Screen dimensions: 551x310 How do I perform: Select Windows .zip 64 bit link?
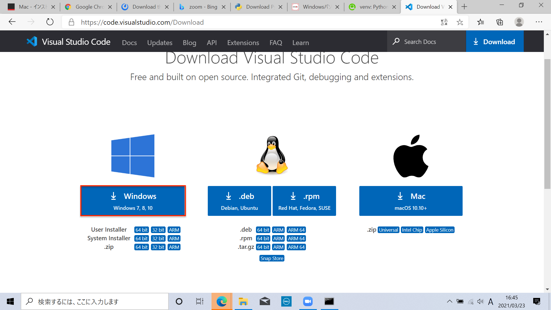coord(141,247)
